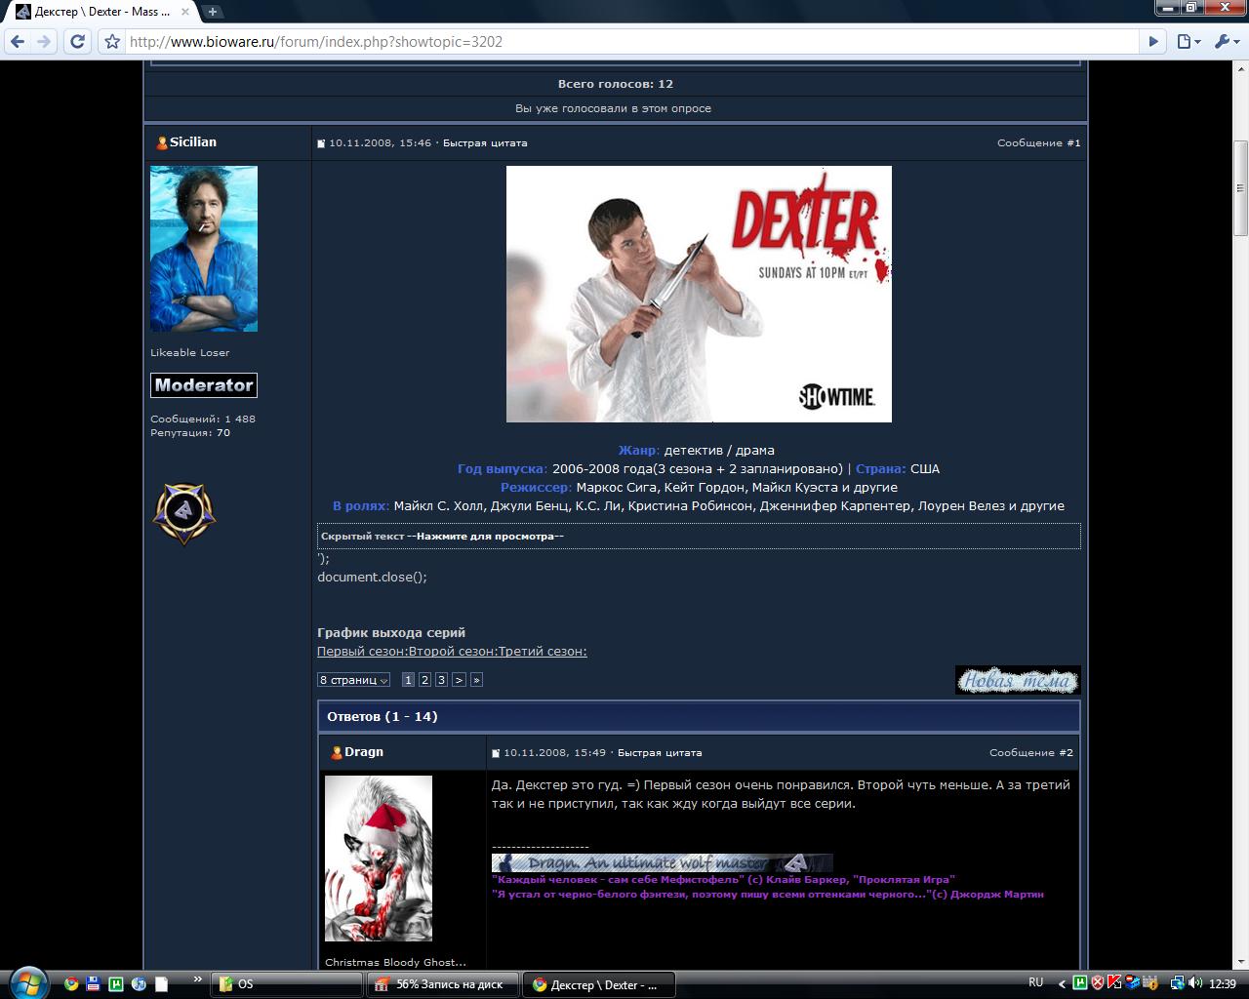Click the blank document quick launch icon
Viewport: 1249px width, 999px height.
(161, 984)
